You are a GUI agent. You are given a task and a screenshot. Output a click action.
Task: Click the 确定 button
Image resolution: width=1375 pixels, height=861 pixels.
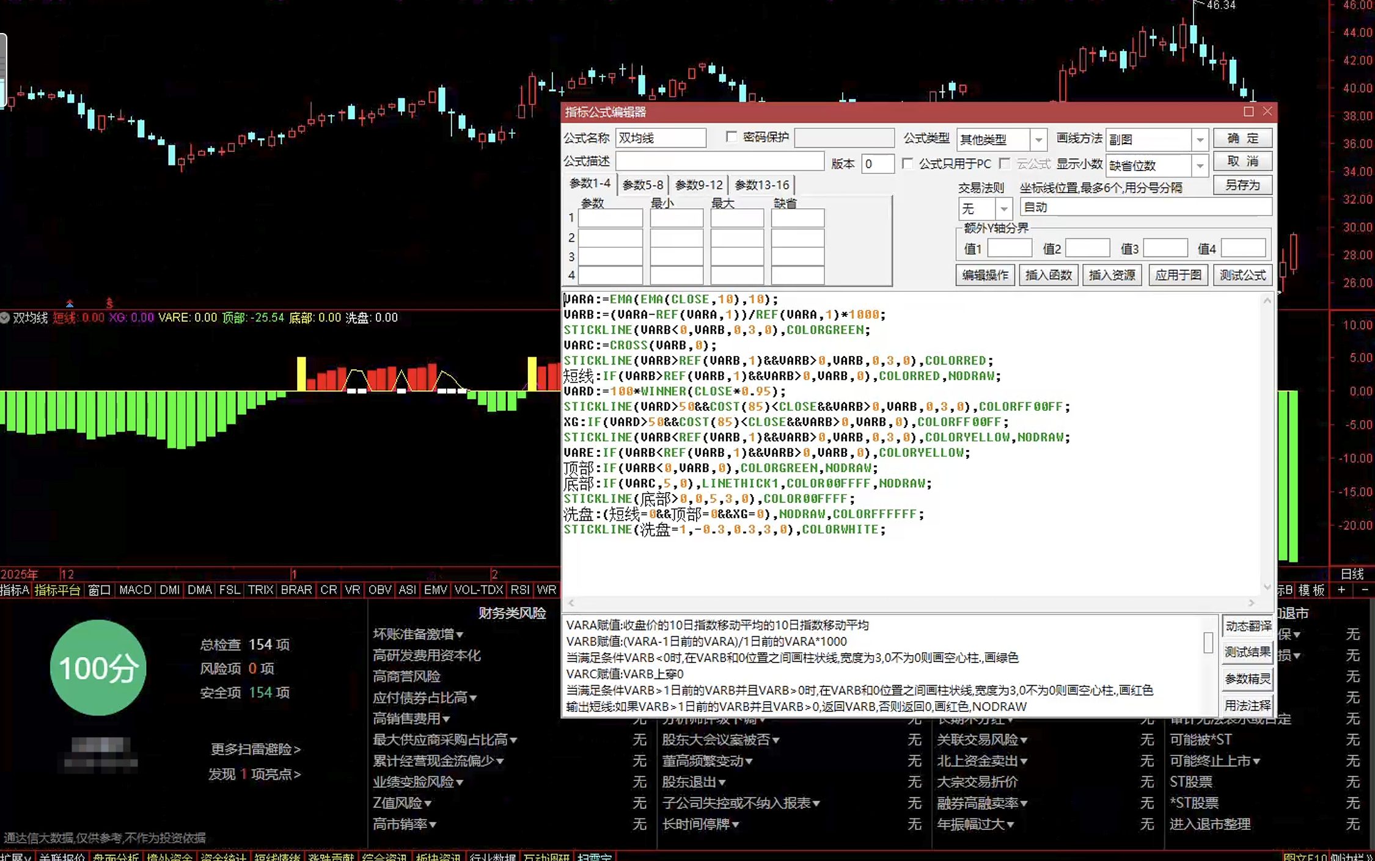tap(1243, 138)
